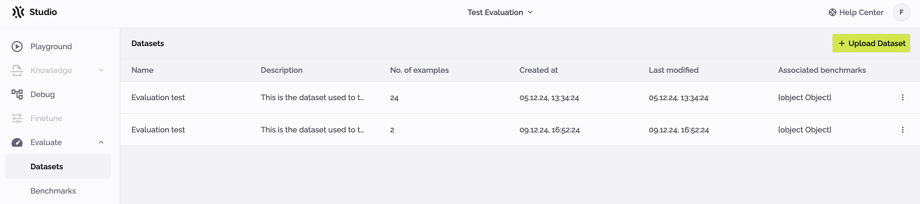The width and height of the screenshot is (920, 204).
Task: Open the kebab menu for the first dataset row
Action: [x=903, y=97]
